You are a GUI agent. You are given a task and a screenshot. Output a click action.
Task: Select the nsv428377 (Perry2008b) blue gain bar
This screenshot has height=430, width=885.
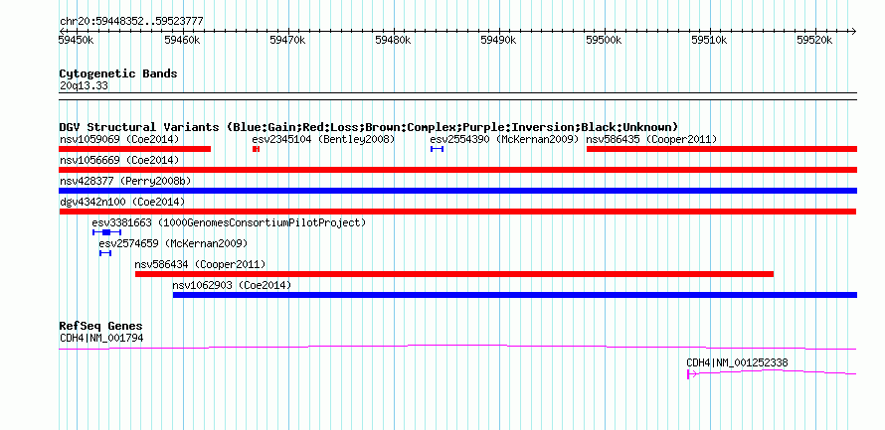point(457,191)
